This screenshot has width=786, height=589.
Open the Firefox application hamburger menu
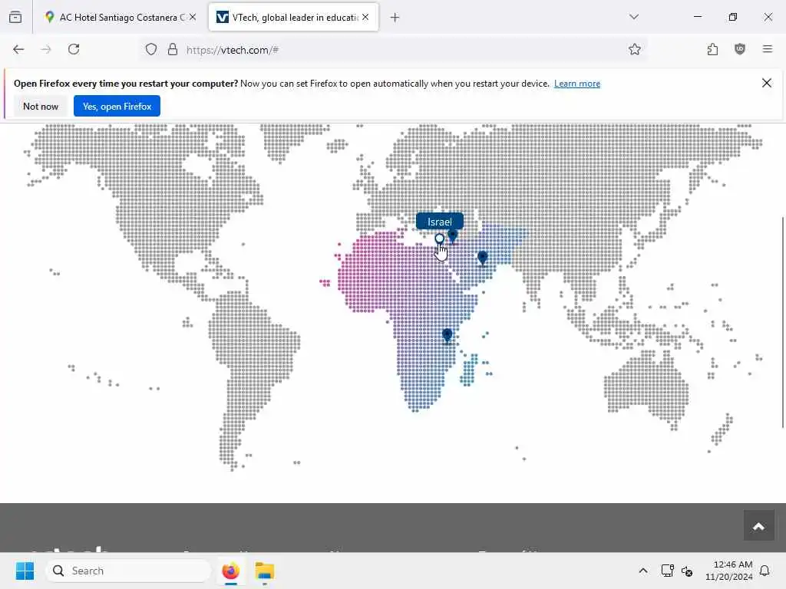pyautogui.click(x=768, y=49)
